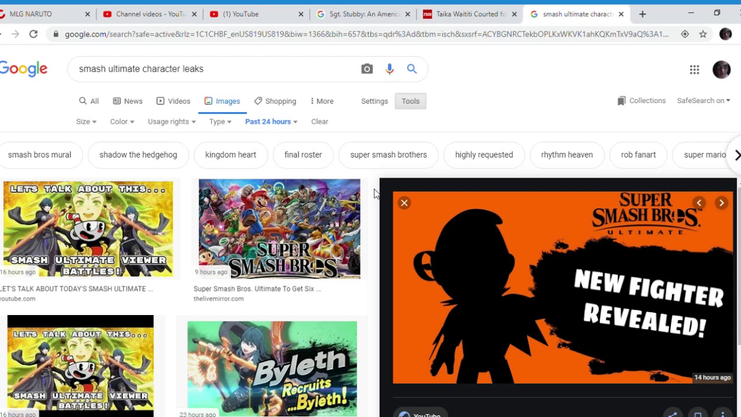Switch to the Shopping results tab
This screenshot has width=741, height=417.
pyautogui.click(x=276, y=101)
